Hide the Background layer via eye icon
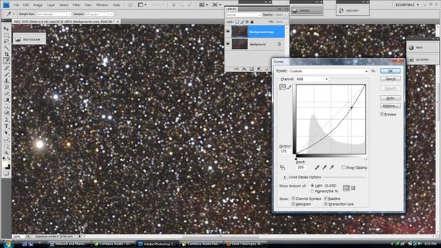This screenshot has height=248, width=441. pos(228,44)
